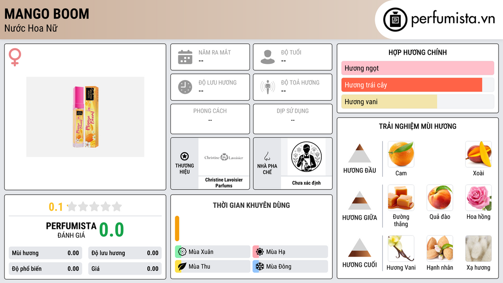Click the Mùa Xuân flower icon
This screenshot has height=283, width=503.
[182, 252]
